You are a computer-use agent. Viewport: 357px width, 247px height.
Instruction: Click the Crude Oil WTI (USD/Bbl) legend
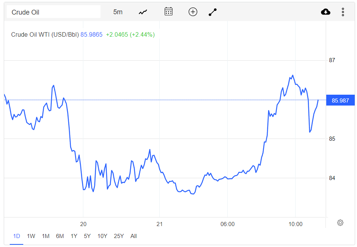point(45,34)
